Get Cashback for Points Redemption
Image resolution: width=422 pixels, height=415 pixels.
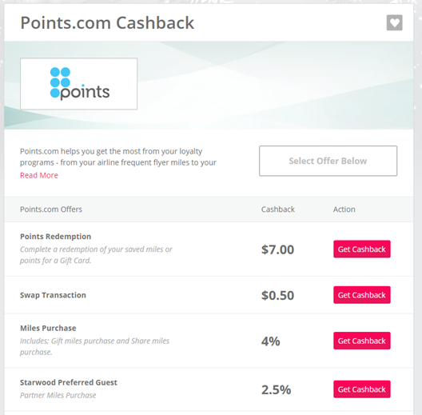362,249
